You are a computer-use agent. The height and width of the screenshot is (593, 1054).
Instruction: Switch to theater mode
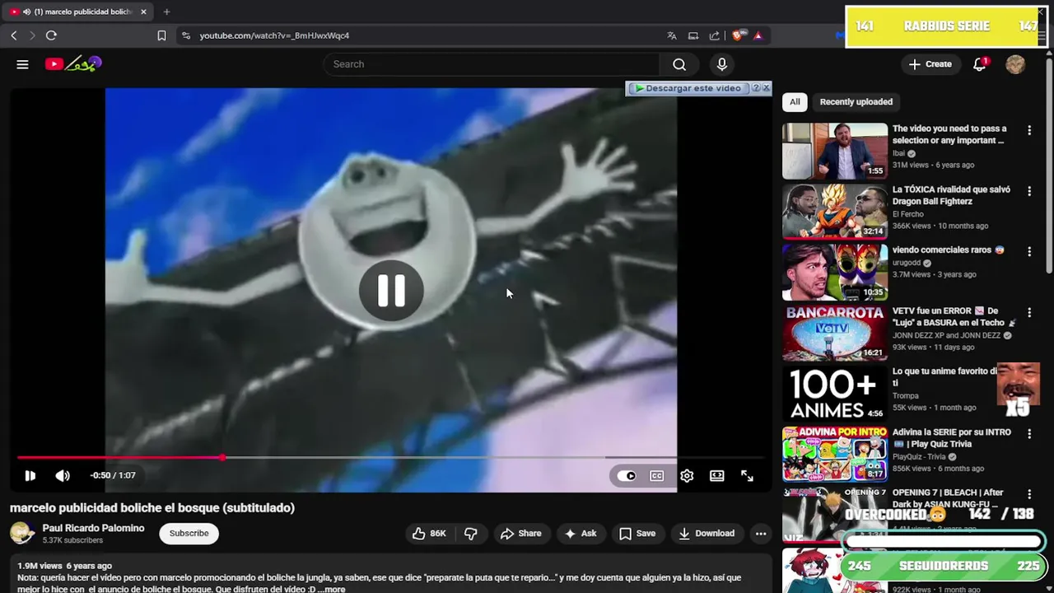pos(717,475)
